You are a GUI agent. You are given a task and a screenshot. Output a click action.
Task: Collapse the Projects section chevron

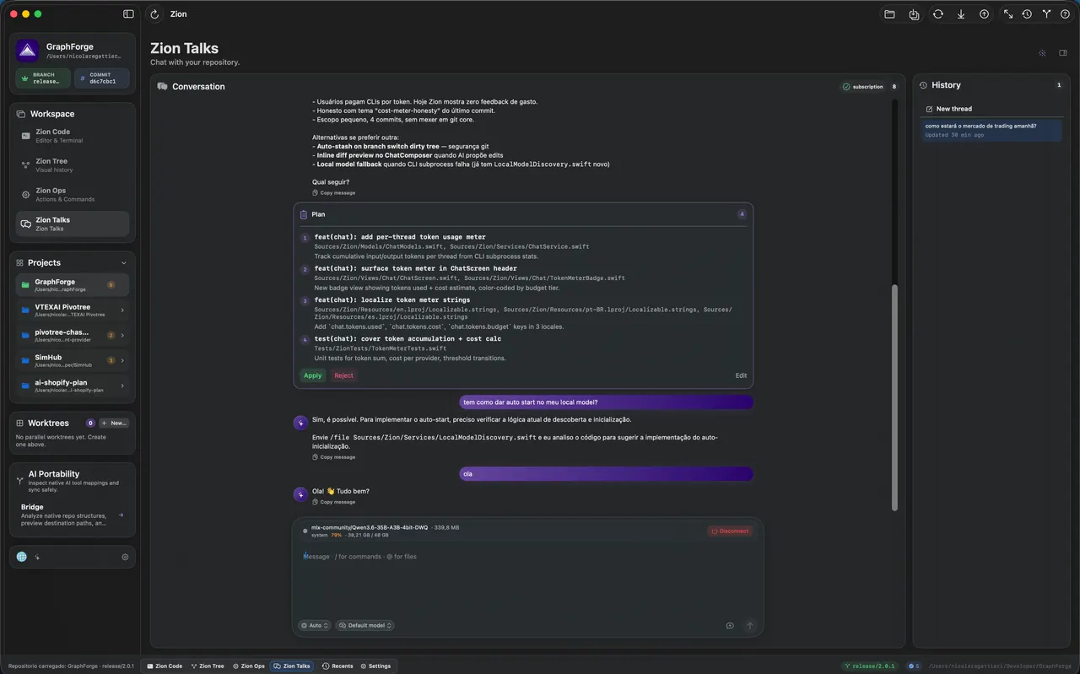pyautogui.click(x=124, y=263)
